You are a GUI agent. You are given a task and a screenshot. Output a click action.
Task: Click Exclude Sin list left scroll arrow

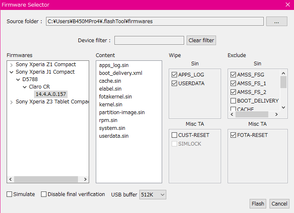coord(232,114)
